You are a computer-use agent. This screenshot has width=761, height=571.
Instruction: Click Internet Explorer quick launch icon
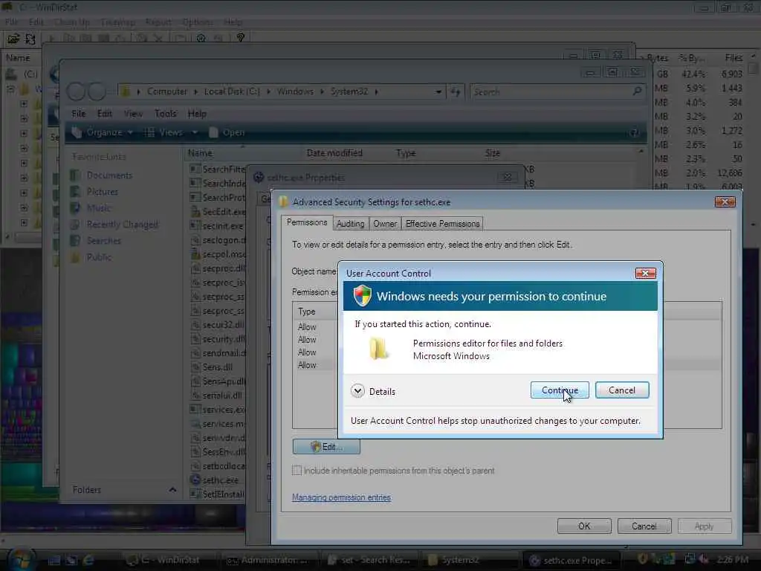click(x=88, y=561)
